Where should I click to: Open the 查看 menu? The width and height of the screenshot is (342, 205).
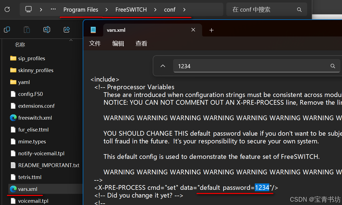[141, 43]
